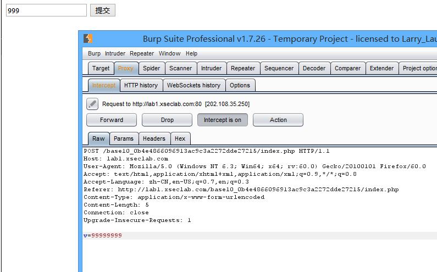This screenshot has width=437, height=272.
Task: Click the Request to http://lab1.xseclab.com:80 label
Action: pyautogui.click(x=176, y=104)
